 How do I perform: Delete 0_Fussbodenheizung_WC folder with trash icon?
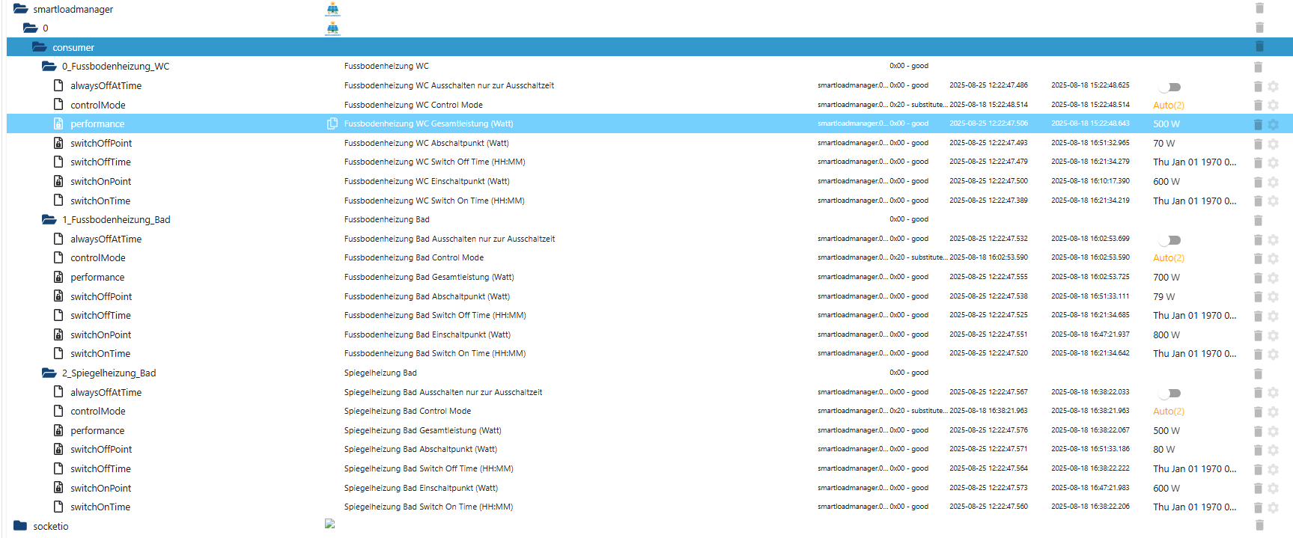(x=1259, y=67)
